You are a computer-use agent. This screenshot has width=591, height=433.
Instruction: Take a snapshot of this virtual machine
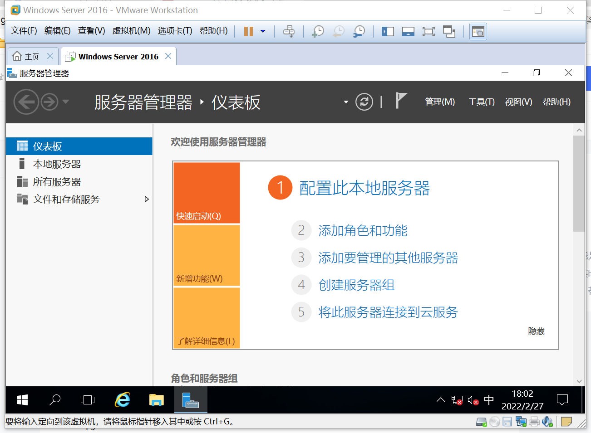click(318, 31)
